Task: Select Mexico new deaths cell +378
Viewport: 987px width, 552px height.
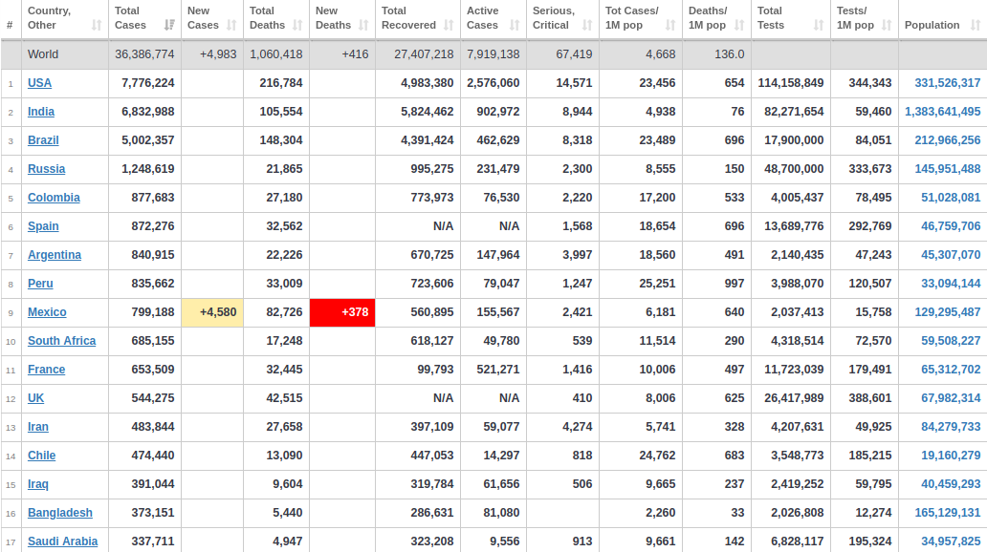Action: point(342,312)
